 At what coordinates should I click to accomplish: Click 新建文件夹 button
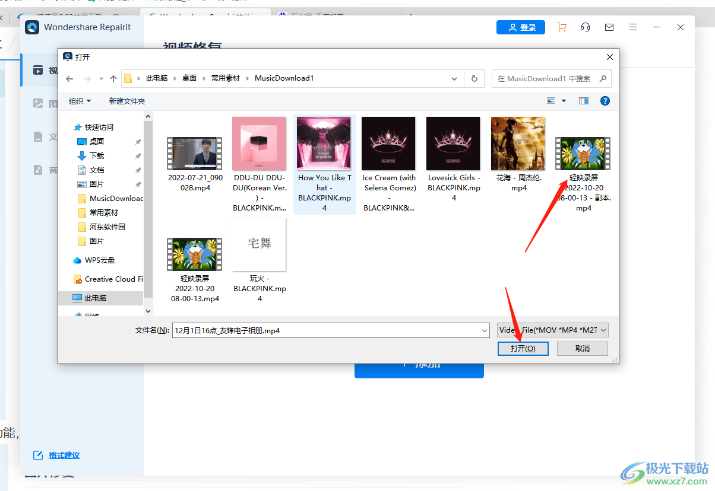[126, 101]
